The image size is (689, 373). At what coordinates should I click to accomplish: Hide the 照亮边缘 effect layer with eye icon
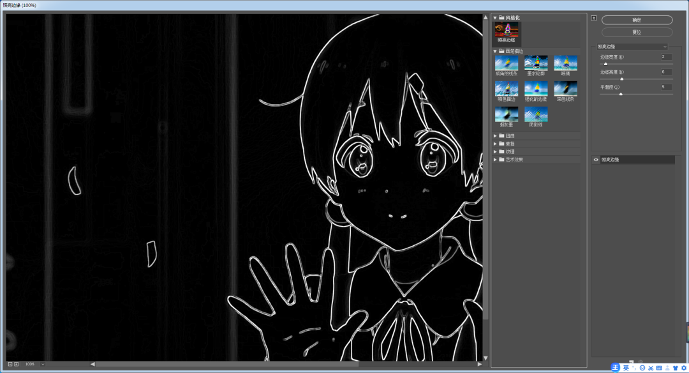coord(596,160)
